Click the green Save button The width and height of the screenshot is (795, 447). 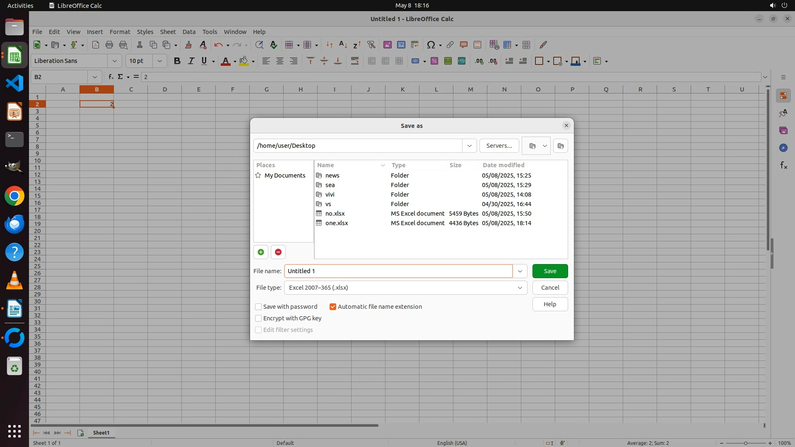[x=550, y=271]
